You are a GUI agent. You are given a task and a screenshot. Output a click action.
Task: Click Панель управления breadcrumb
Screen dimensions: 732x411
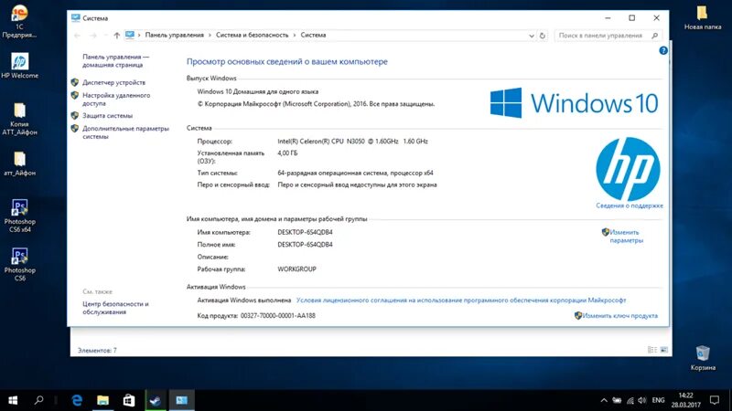click(174, 35)
